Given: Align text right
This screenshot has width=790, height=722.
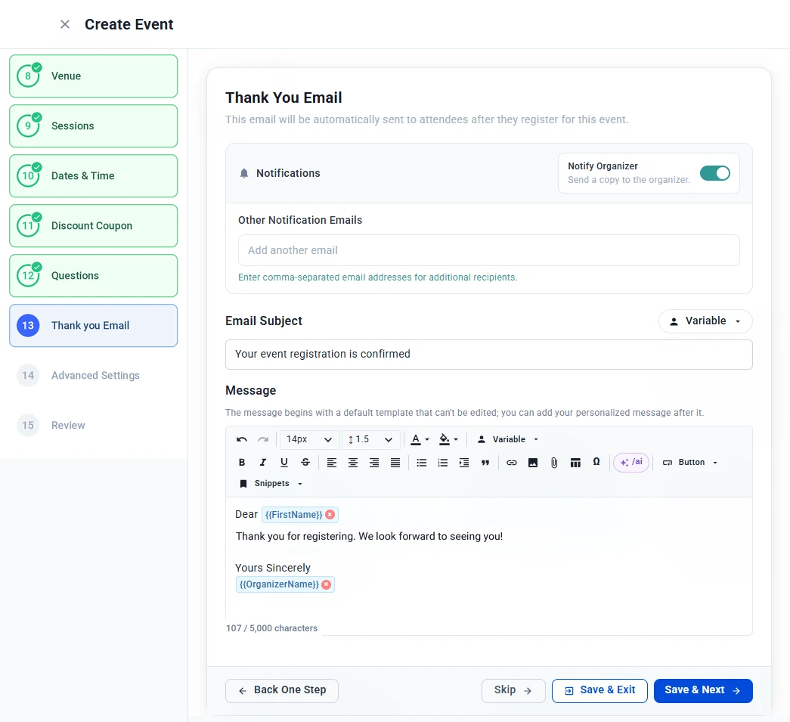Looking at the screenshot, I should [x=374, y=463].
